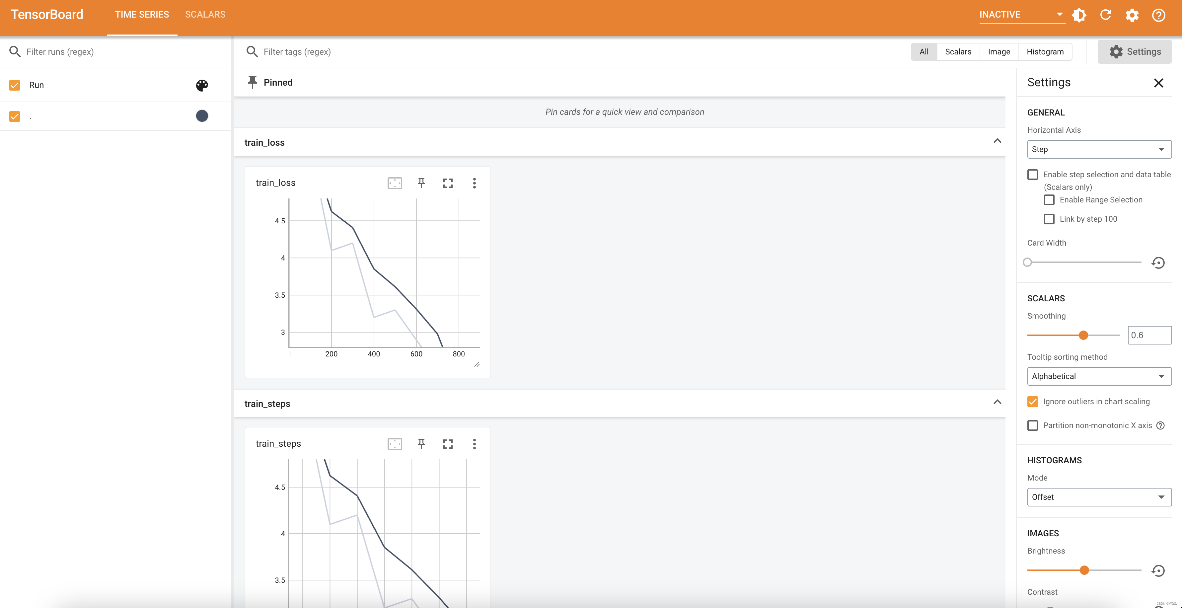
Task: Toggle dark mode theme icon in header
Action: coord(1079,15)
